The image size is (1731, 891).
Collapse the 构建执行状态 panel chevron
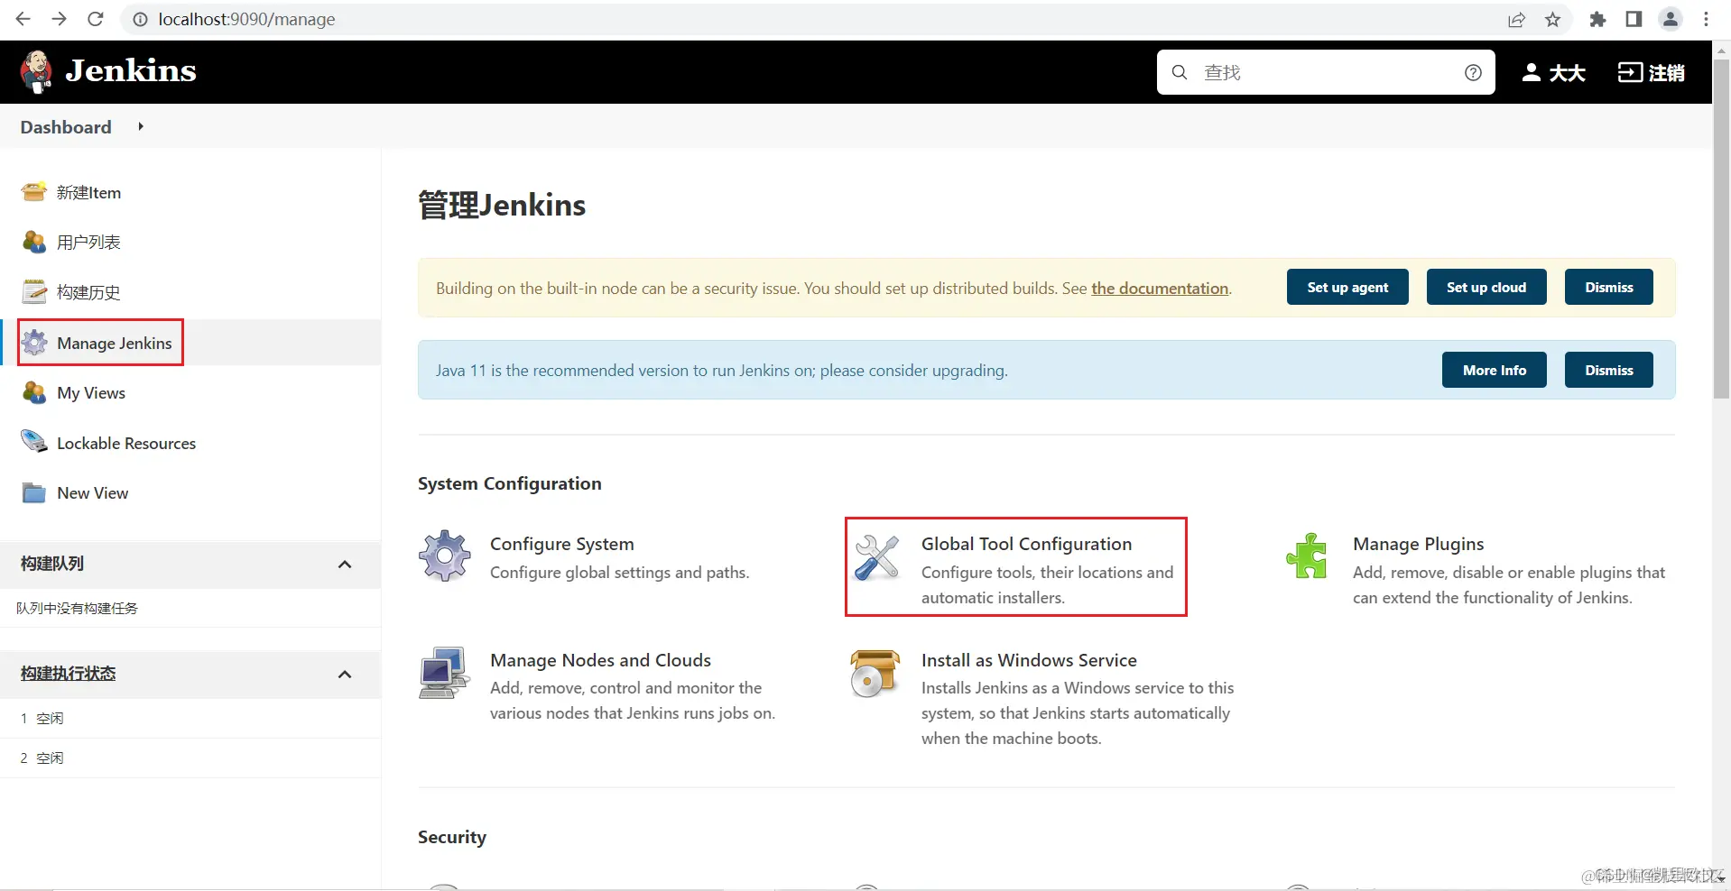coord(345,675)
